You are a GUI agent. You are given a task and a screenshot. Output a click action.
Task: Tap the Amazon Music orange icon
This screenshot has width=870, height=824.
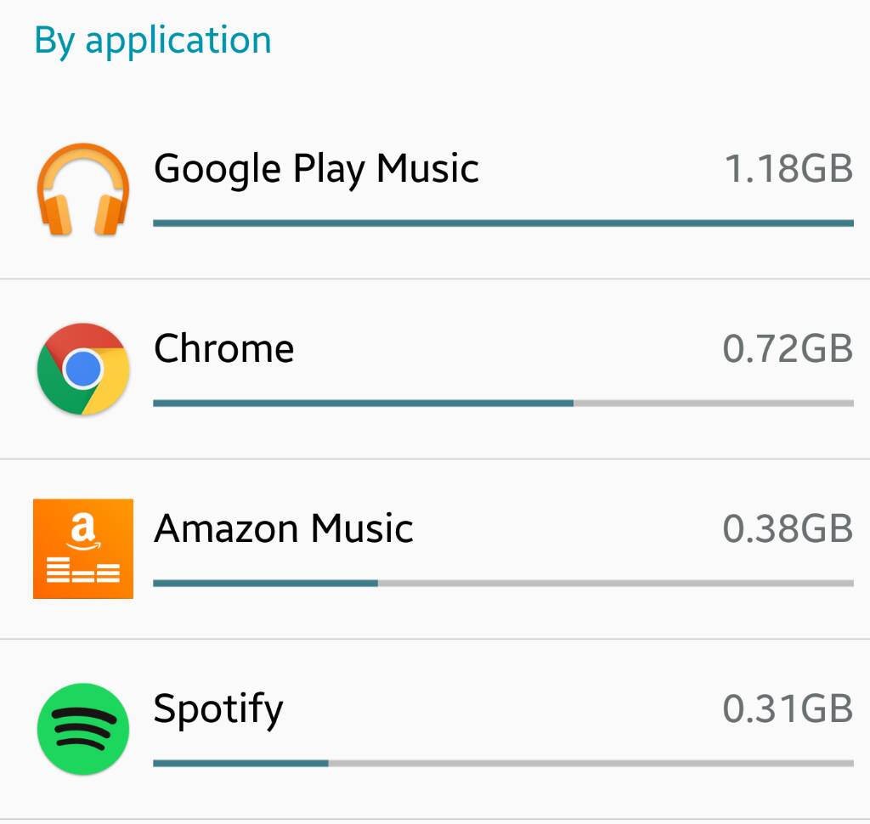click(x=83, y=549)
